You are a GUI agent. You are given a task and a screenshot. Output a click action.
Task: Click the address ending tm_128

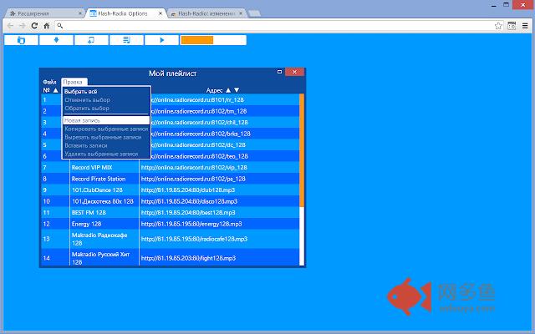click(x=199, y=111)
